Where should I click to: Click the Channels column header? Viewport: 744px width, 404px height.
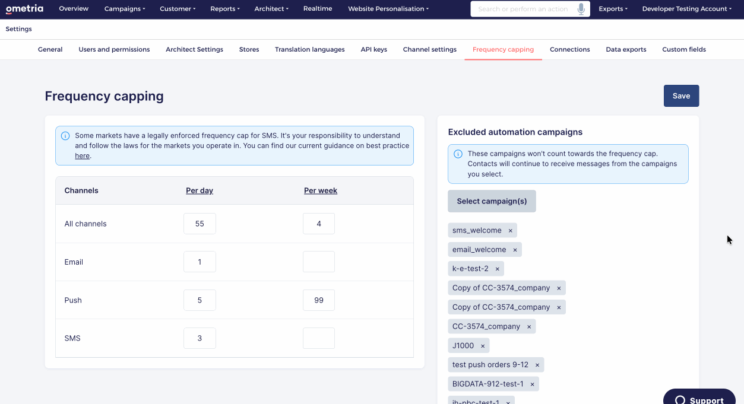coord(81,191)
